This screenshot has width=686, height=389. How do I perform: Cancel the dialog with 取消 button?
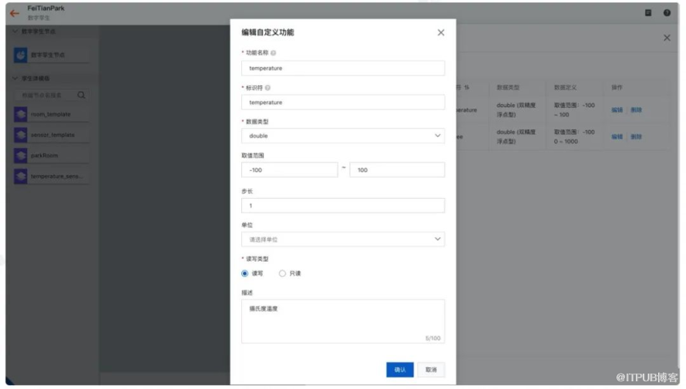tap(431, 370)
